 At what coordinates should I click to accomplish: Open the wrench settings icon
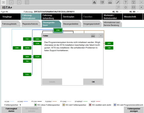tap(118, 2)
